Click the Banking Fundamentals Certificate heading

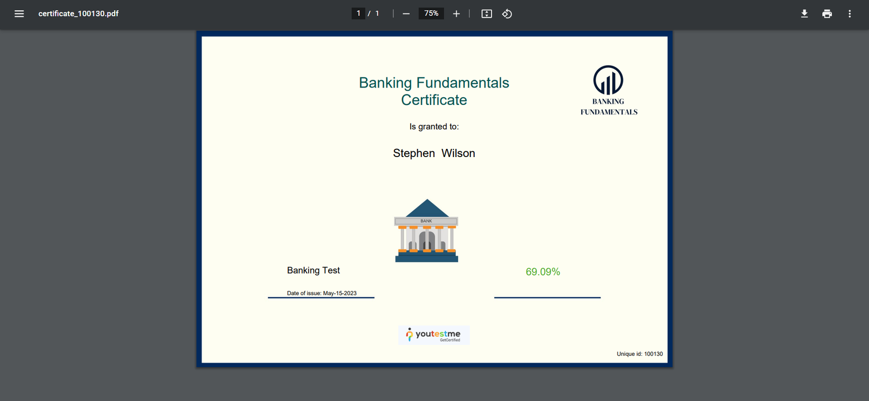pyautogui.click(x=434, y=91)
